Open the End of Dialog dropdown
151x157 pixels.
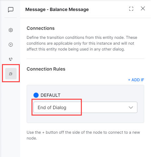(85, 107)
